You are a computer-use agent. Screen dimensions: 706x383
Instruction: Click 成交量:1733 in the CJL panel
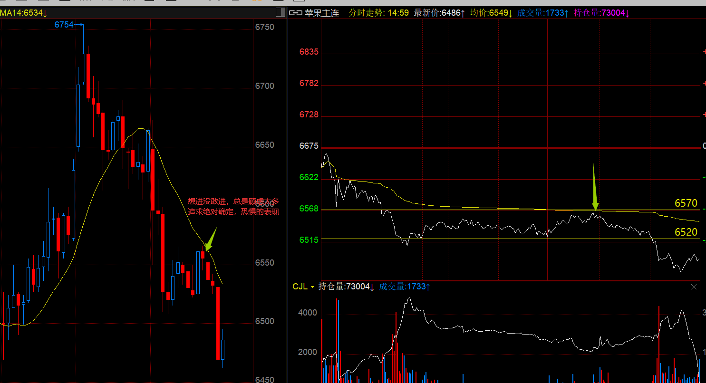point(405,287)
